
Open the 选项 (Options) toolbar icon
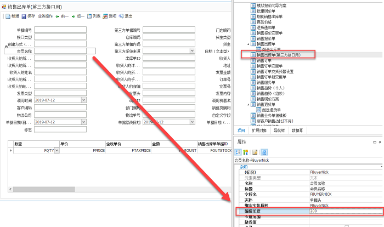click(x=108, y=16)
